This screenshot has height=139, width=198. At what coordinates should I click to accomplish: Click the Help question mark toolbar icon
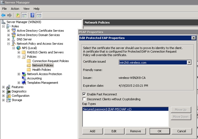click(x=32, y=15)
